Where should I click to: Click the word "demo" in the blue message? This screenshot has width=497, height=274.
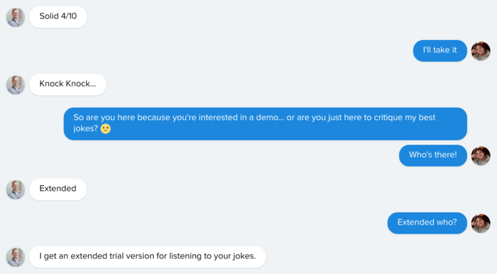pyautogui.click(x=267, y=117)
